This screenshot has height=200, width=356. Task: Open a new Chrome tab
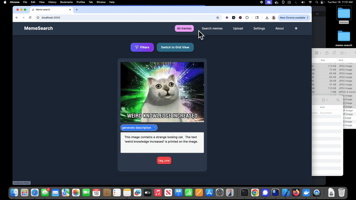[x=76, y=10]
